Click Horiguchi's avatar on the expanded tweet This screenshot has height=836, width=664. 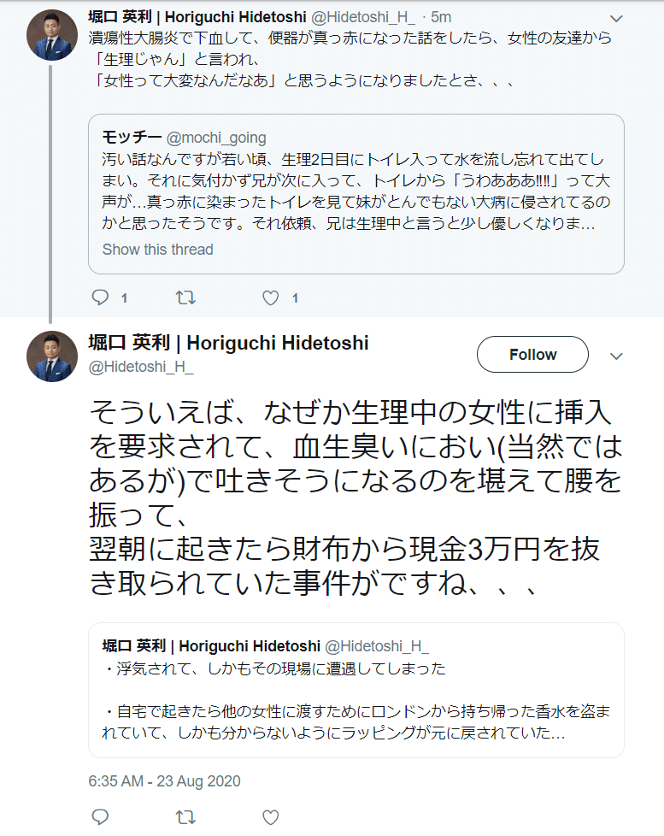coord(51,356)
